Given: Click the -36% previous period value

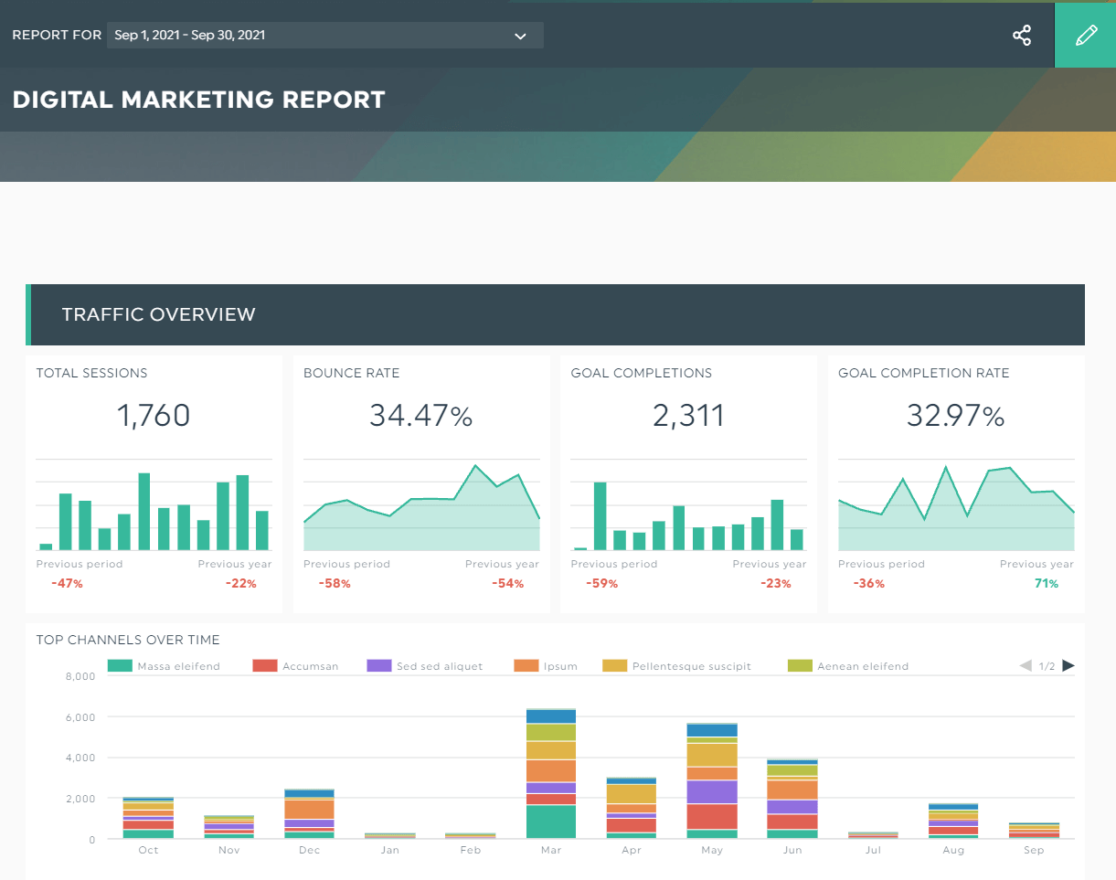Looking at the screenshot, I should (x=868, y=583).
